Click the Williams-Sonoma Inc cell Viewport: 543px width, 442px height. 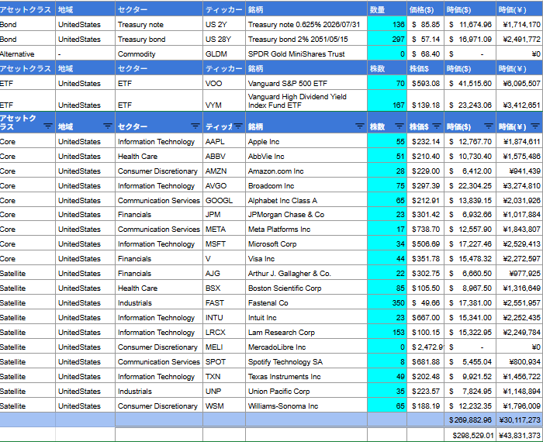306,406
